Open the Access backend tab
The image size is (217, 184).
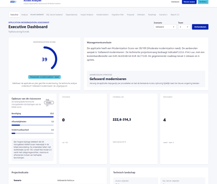click(x=37, y=14)
